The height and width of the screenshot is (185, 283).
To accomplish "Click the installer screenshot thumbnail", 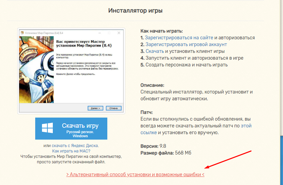I will (x=71, y=71).
